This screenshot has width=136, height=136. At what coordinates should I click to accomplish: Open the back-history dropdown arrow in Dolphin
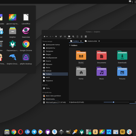point(47,36)
